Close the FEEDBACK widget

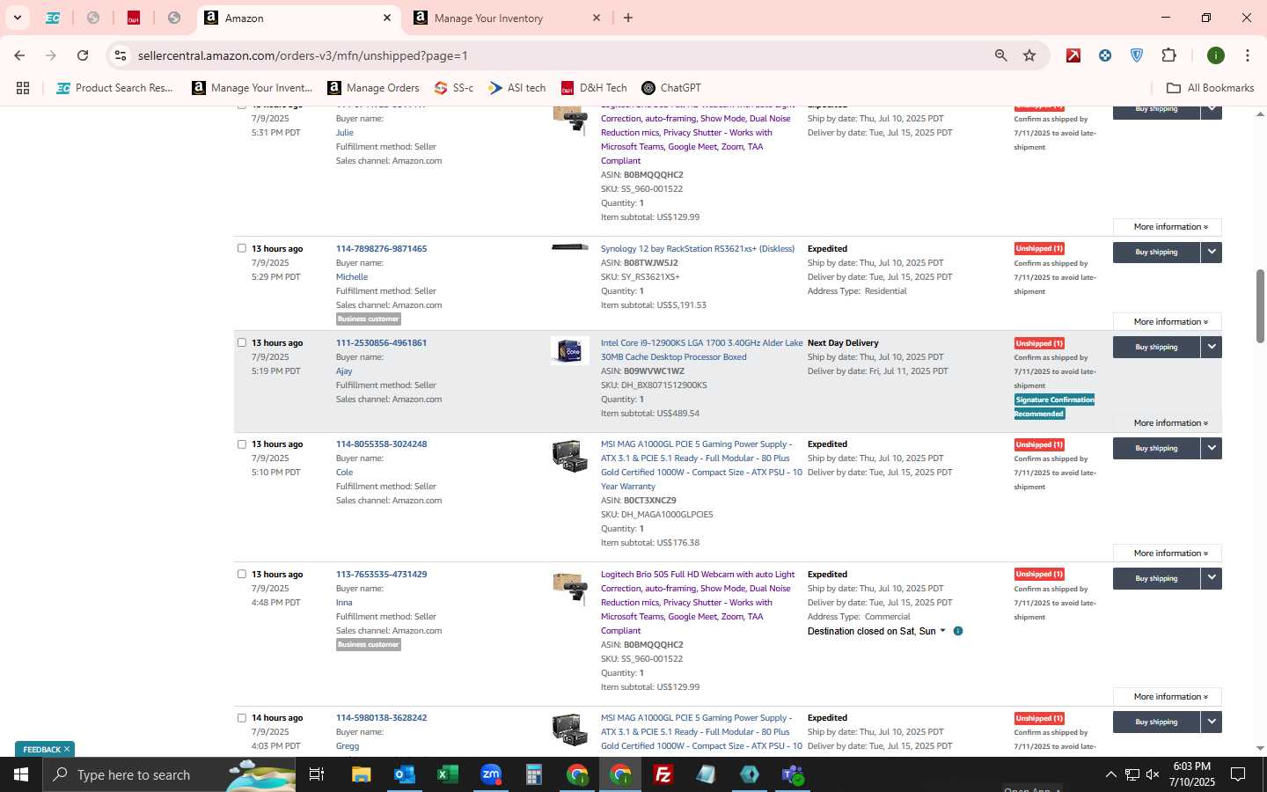click(x=67, y=750)
